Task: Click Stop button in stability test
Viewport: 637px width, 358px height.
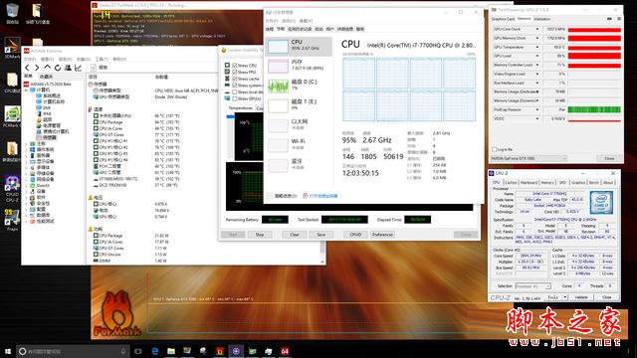Action: coord(260,235)
